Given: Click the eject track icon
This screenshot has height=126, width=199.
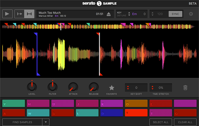Looking at the screenshot, I should pyautogui.click(x=108, y=14).
